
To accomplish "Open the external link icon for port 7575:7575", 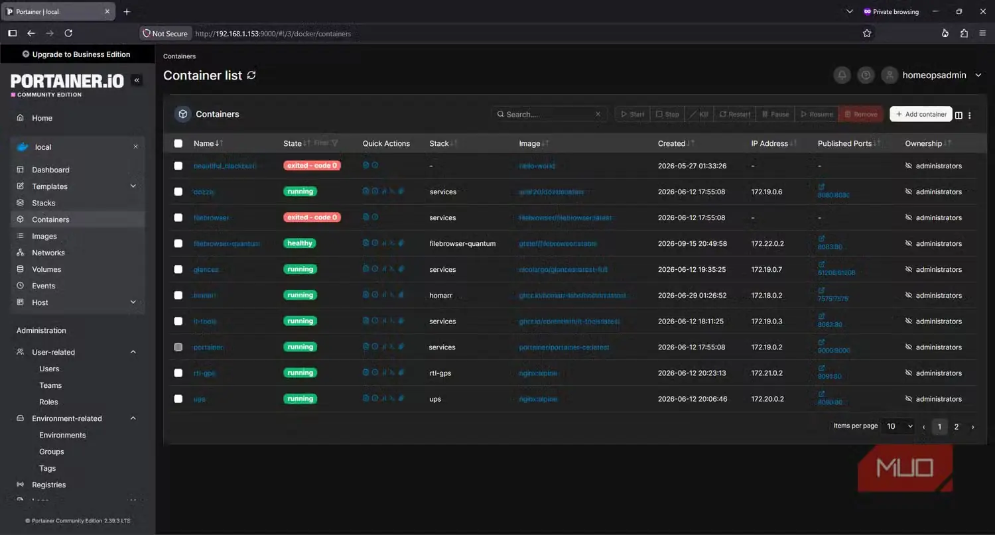I will click(821, 290).
